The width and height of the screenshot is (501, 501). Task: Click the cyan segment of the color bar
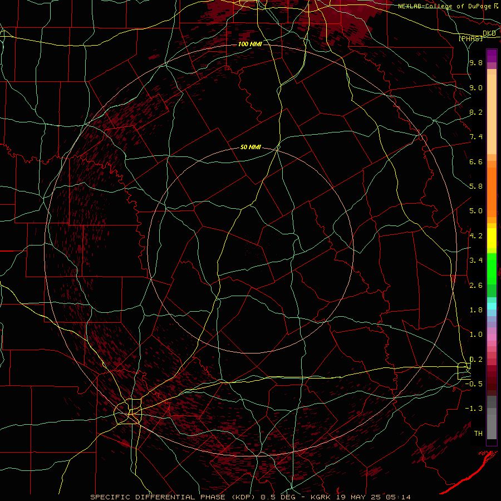tap(492, 306)
